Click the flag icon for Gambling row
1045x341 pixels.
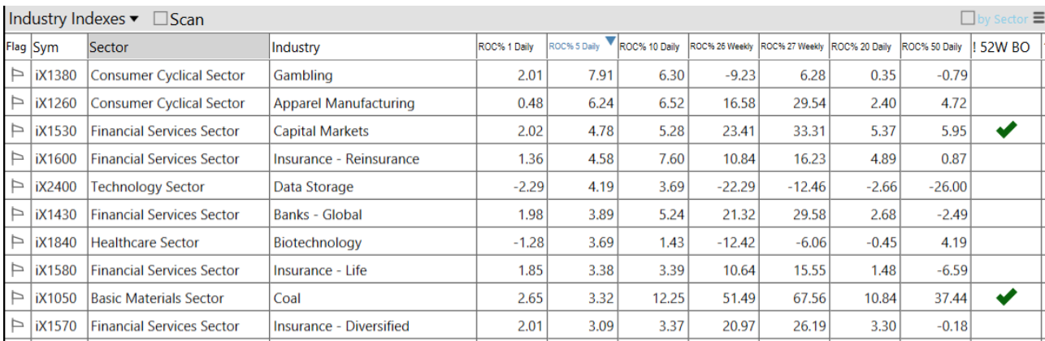pos(17,76)
